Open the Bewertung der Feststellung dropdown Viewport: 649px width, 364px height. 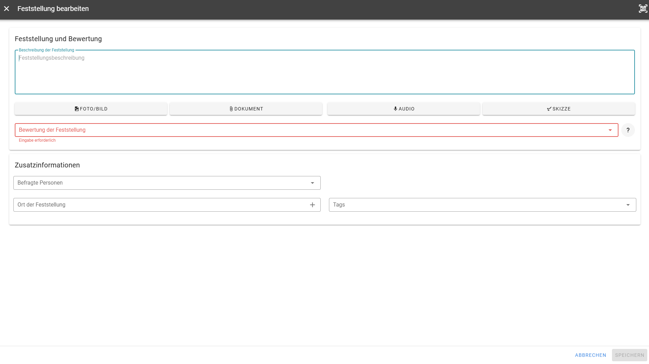click(316, 130)
